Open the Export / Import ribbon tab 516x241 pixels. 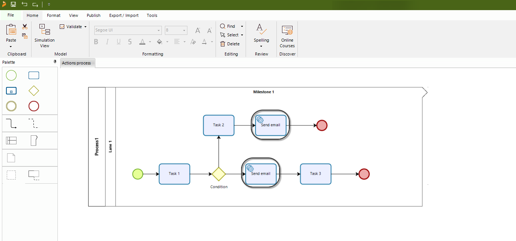point(124,15)
